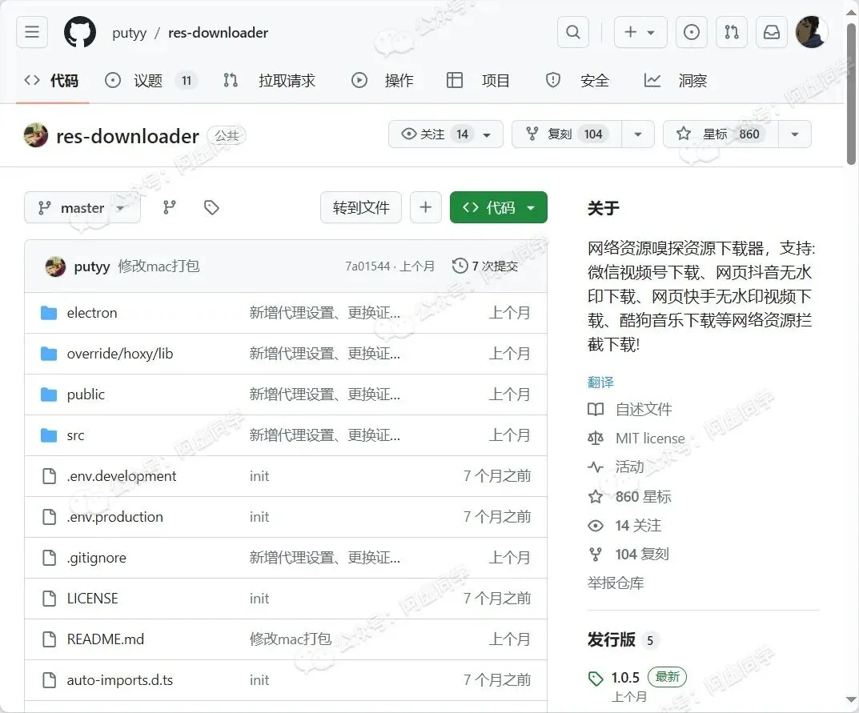Screen dimensions: 859x713
Task: Open the public folder
Action: click(x=86, y=395)
